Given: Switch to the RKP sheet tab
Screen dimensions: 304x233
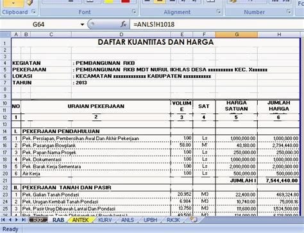Looking at the screenshot, I should (38, 220).
